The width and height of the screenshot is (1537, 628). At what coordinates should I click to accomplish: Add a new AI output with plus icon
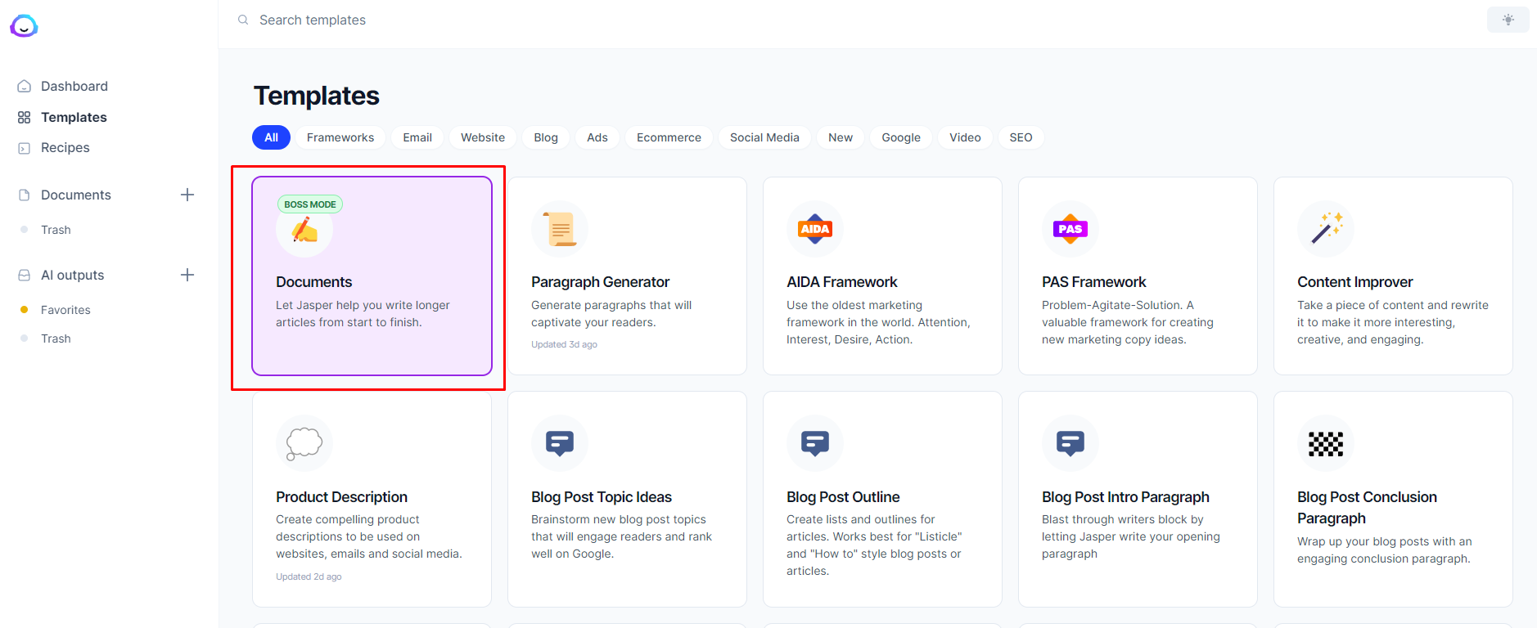click(187, 275)
